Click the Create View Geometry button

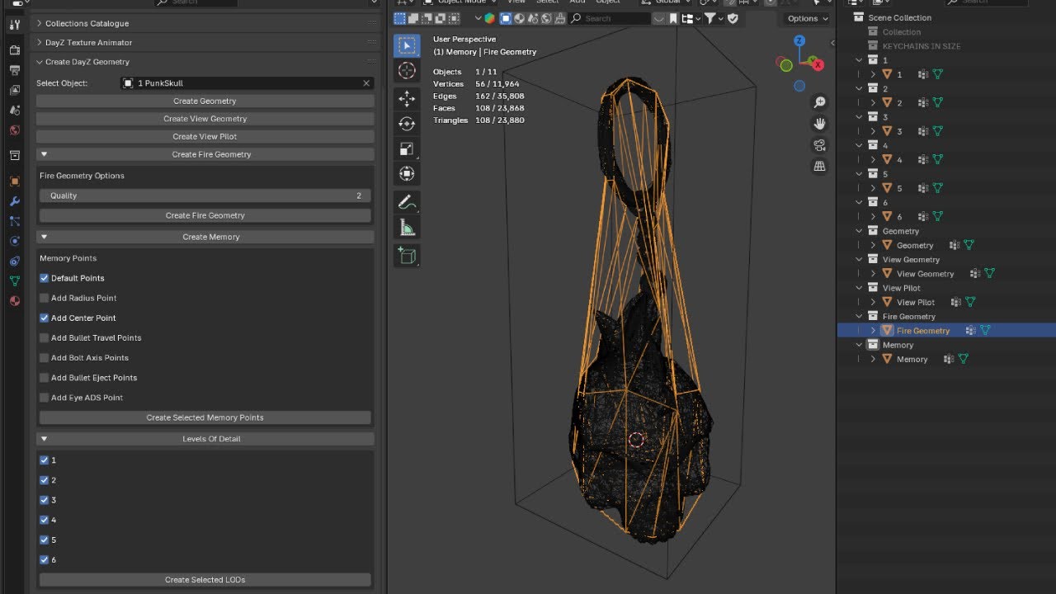pyautogui.click(x=205, y=119)
